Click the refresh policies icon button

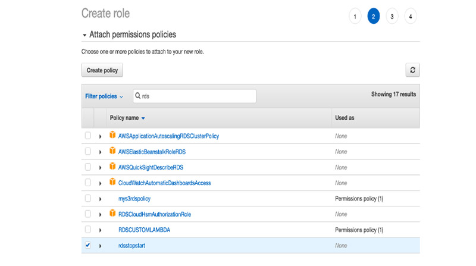coord(412,70)
